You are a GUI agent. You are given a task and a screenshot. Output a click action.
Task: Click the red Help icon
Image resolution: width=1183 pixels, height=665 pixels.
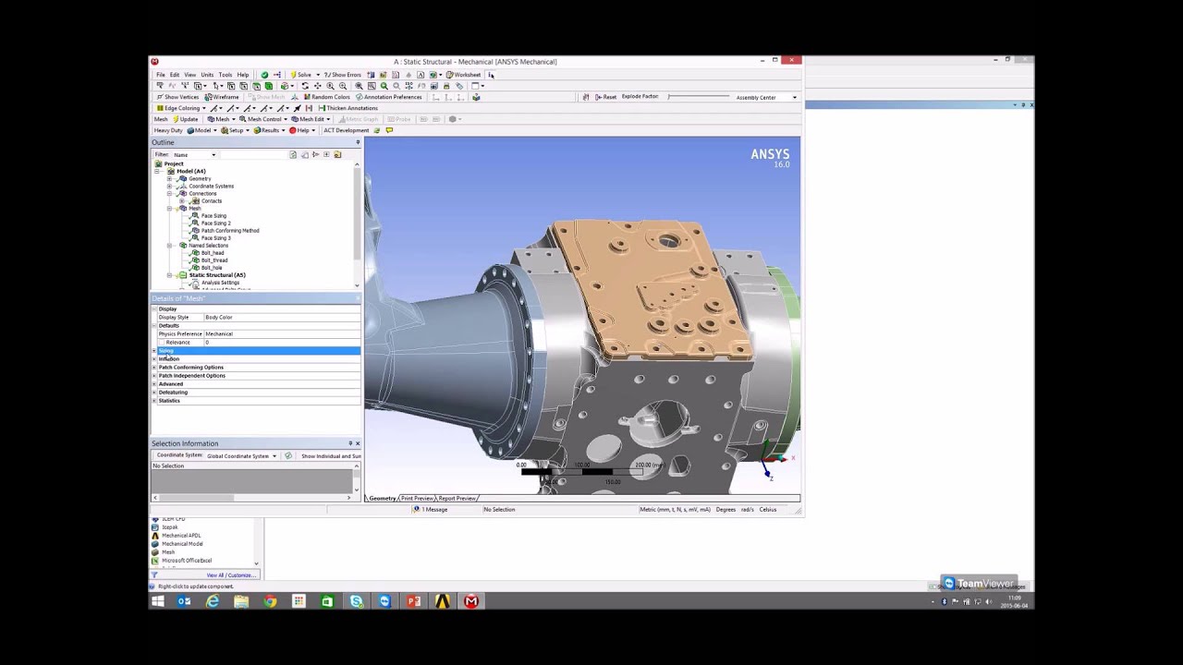(x=292, y=130)
